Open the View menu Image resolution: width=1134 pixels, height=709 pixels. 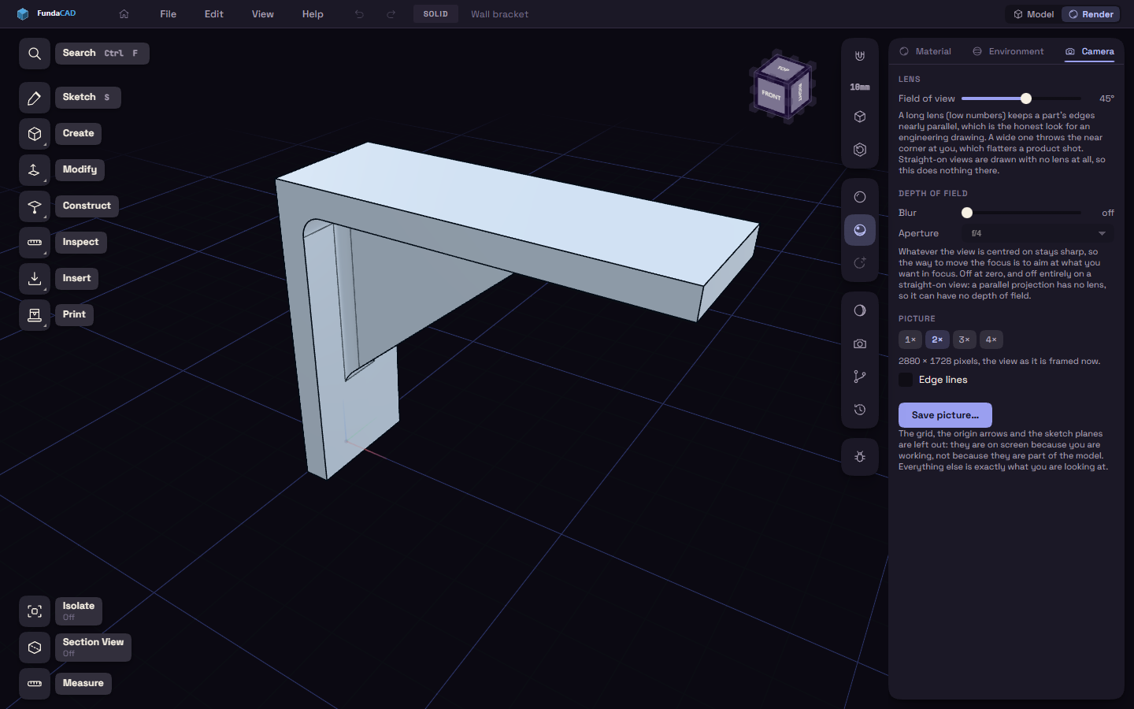click(263, 14)
